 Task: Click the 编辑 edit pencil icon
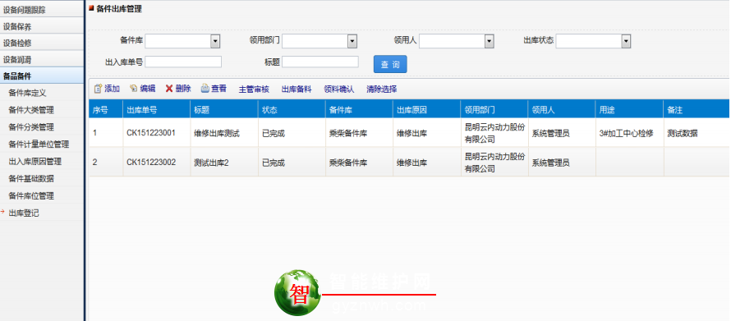[134, 89]
